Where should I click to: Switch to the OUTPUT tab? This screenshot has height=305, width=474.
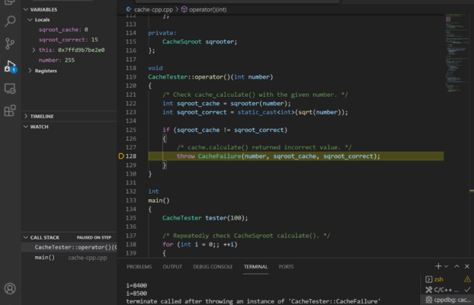[x=172, y=267]
